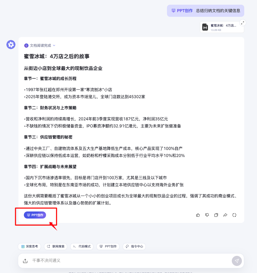Click the bullet mentioning 营收187亿元
The width and height of the screenshot is (257, 273).
(96, 119)
